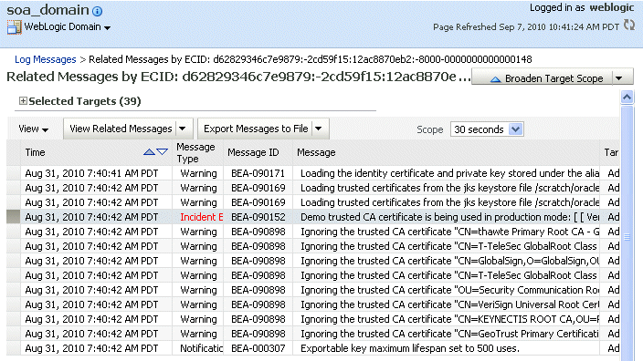Click the Exportable key maximum lifespan message

click(x=410, y=348)
